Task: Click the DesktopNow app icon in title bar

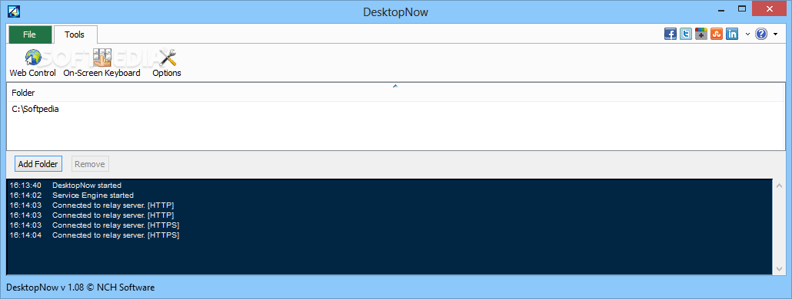Action: click(14, 11)
